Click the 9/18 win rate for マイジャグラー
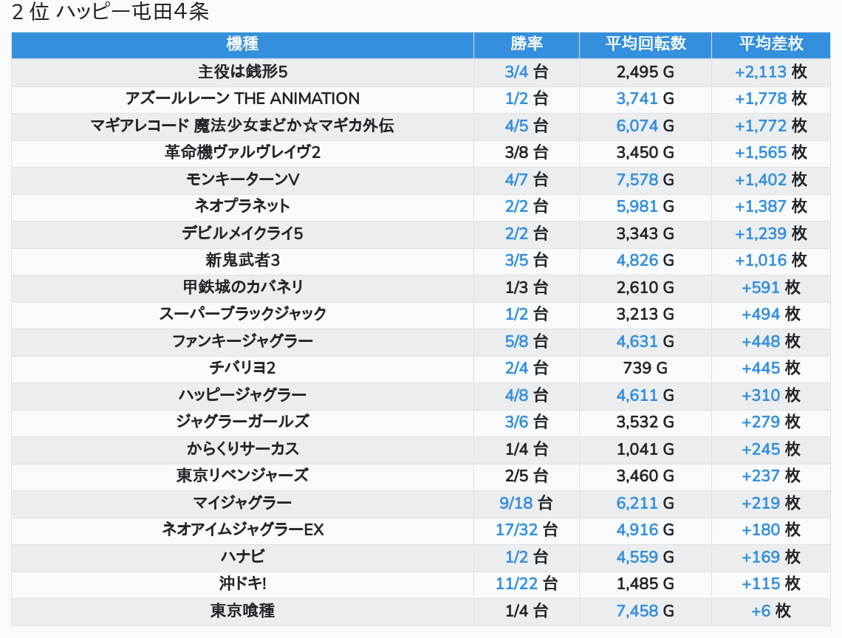Image resolution: width=842 pixels, height=638 pixels. coord(516,503)
